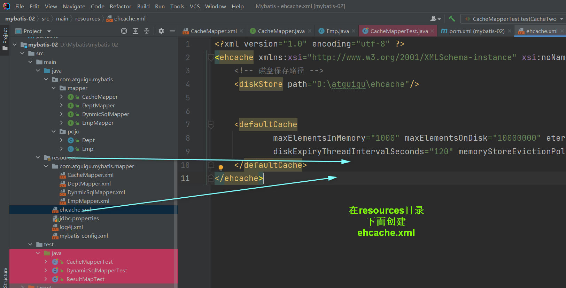Viewport: 566px width, 288px height.
Task: Click the Select Opened File target icon
Action: (124, 31)
